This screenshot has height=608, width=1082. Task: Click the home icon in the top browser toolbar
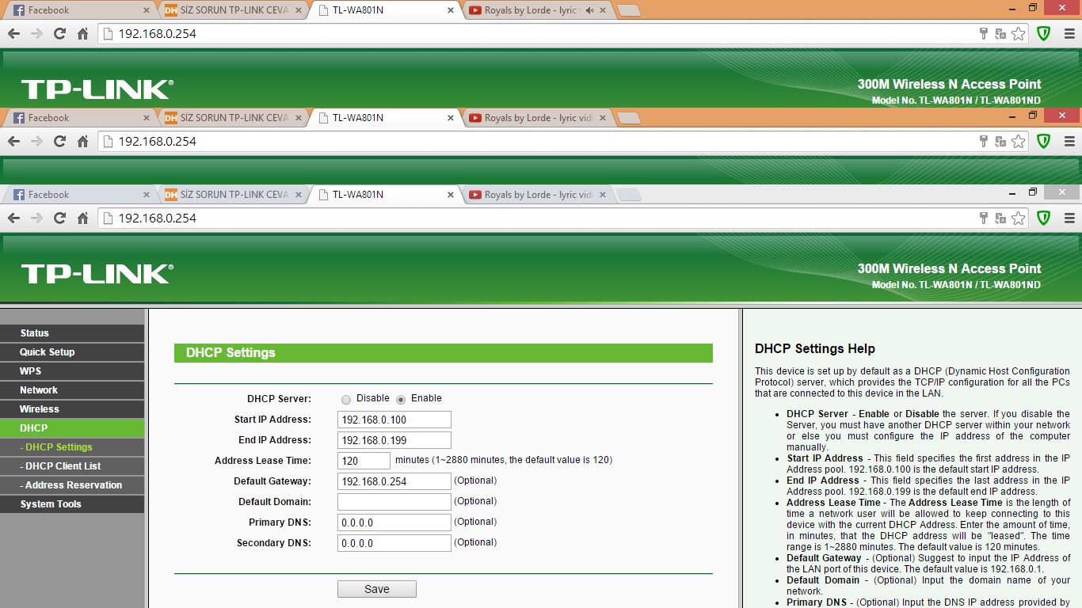point(82,34)
